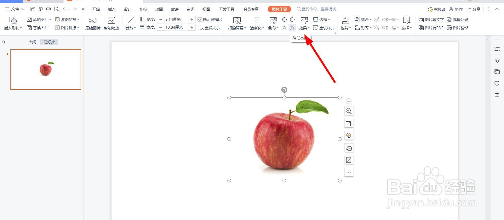The image size is (504, 220).
Task: Click Reset Size (重设大小) button
Action: pos(209,28)
